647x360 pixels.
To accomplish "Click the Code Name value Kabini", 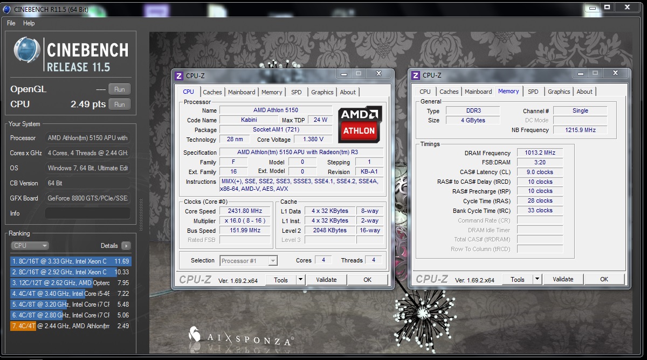I will [x=249, y=120].
